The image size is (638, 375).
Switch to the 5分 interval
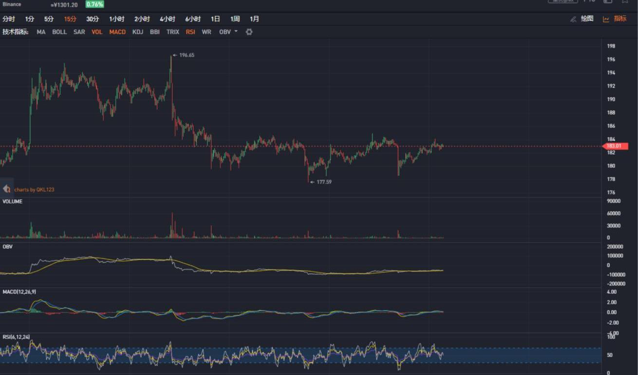click(49, 19)
